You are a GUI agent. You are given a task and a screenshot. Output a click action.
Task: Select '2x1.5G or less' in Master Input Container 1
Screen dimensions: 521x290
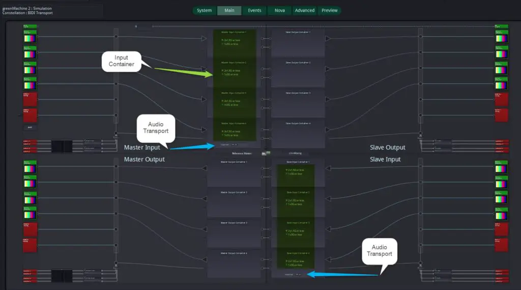230,40
